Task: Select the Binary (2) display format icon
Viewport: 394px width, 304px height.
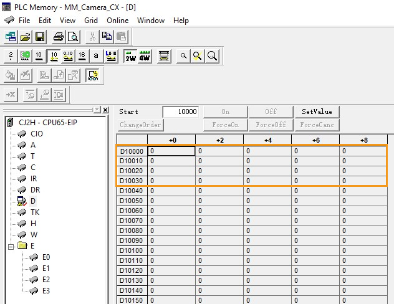Action: click(11, 56)
